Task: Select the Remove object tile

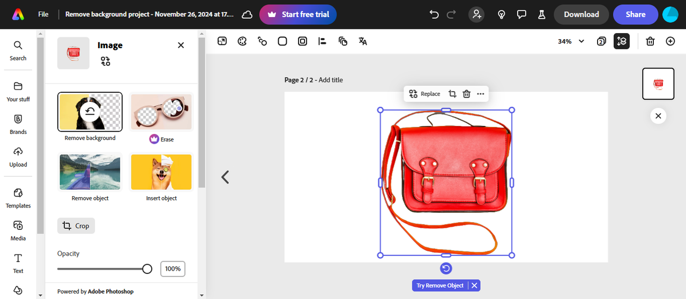Action: pyautogui.click(x=90, y=177)
